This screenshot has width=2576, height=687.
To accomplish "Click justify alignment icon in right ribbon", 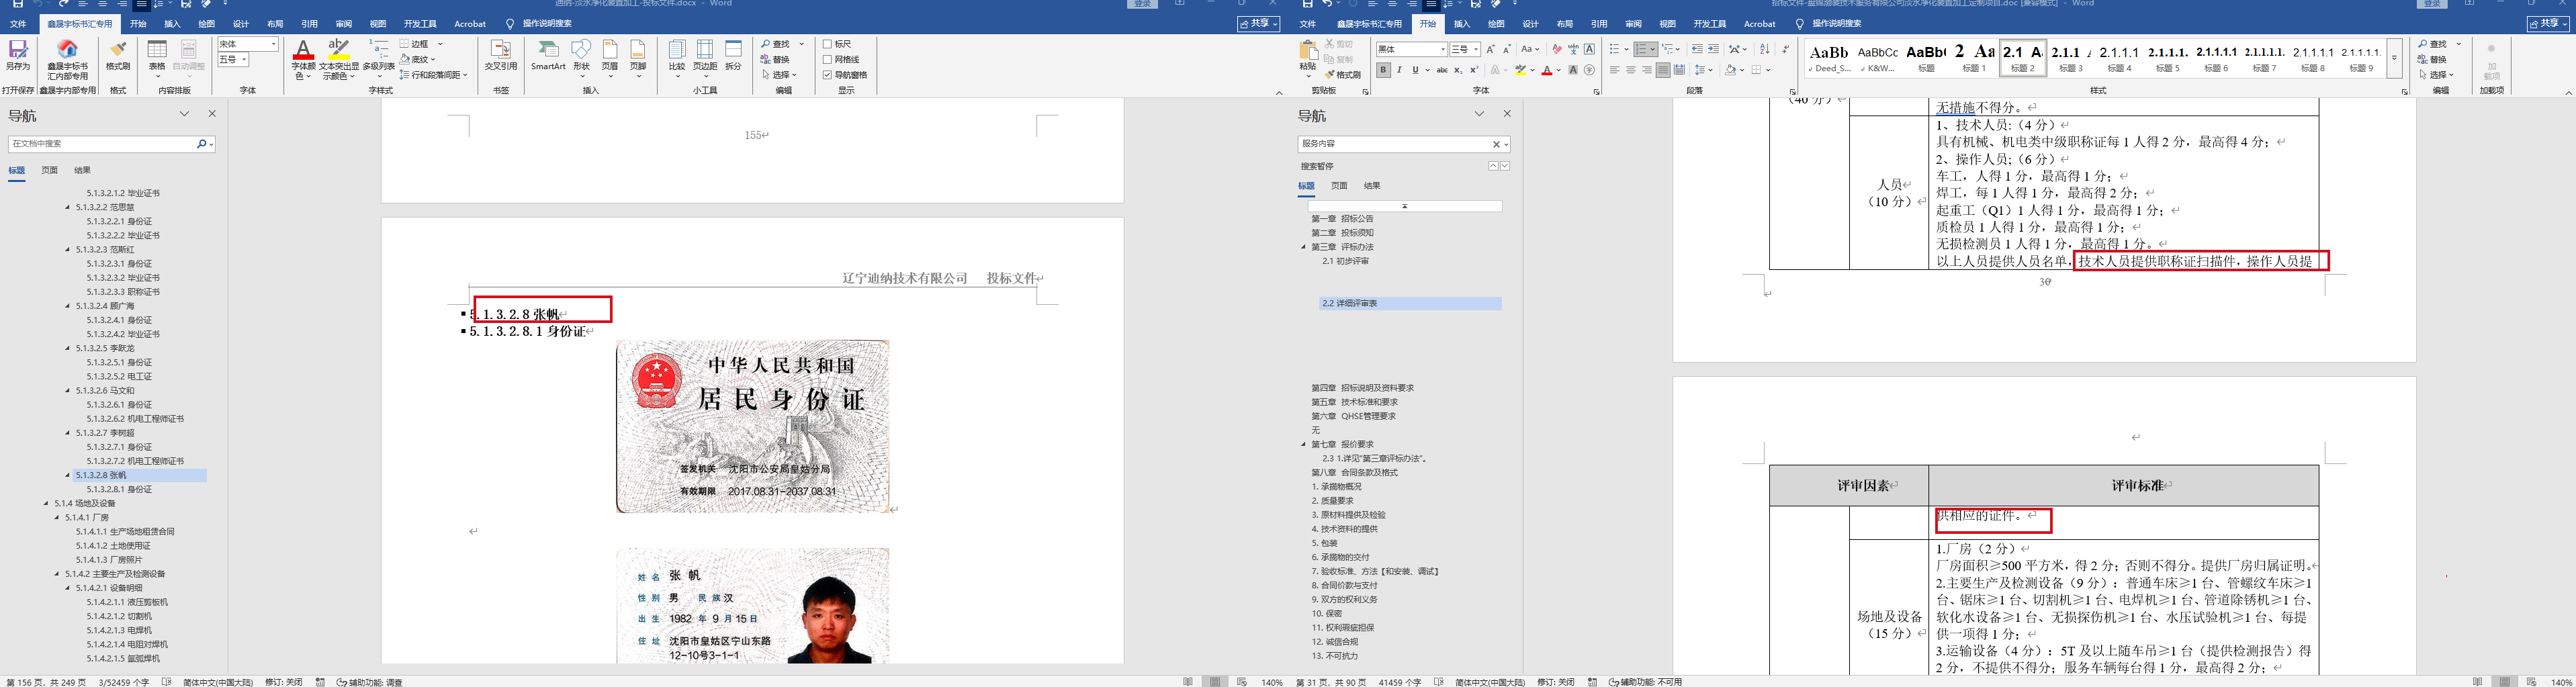I will coord(1662,70).
